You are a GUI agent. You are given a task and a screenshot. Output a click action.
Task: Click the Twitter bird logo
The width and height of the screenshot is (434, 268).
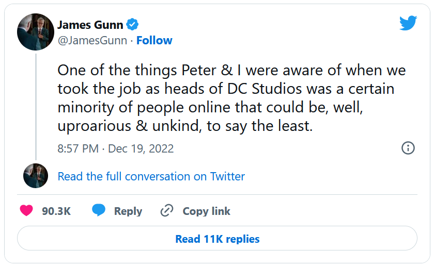tap(408, 23)
